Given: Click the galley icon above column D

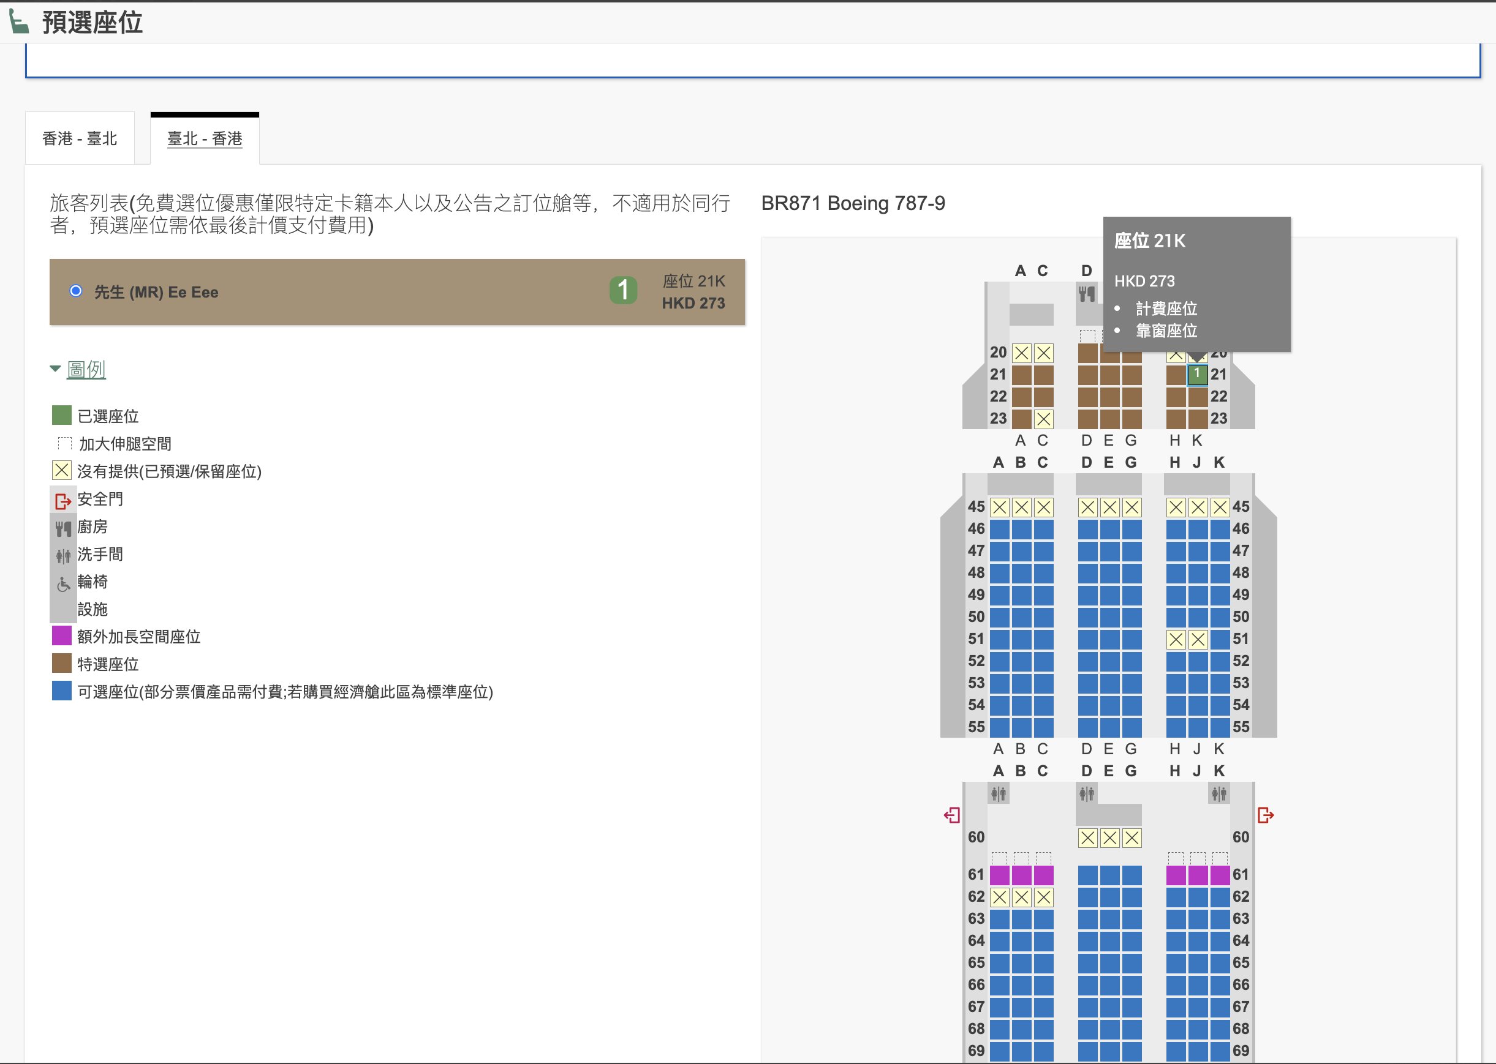Looking at the screenshot, I should (1086, 293).
